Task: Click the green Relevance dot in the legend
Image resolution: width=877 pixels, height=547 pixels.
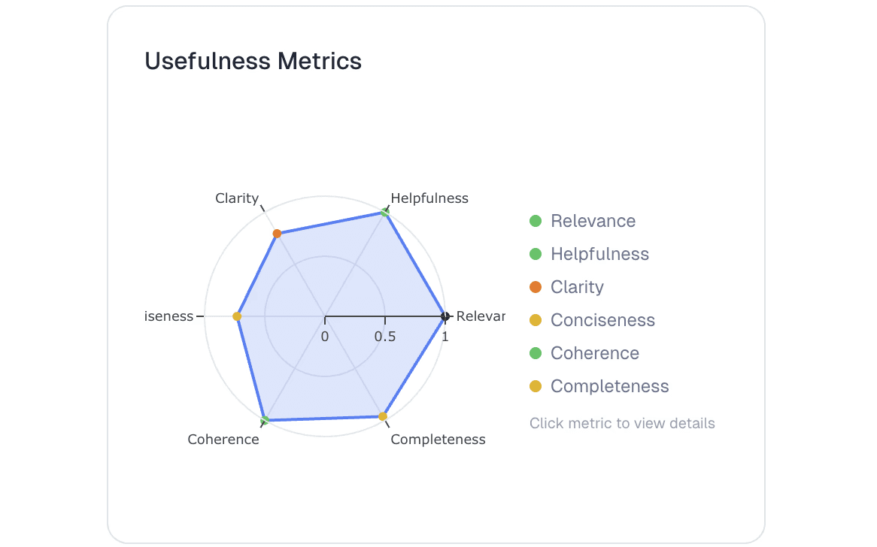Action: tap(536, 221)
